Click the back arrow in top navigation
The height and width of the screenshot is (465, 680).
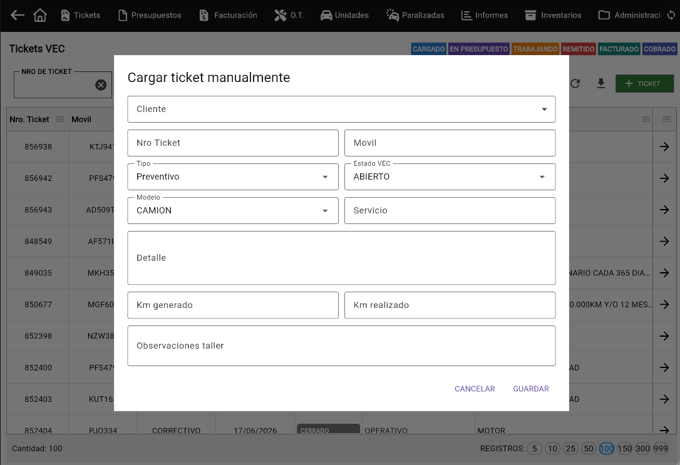[18, 15]
